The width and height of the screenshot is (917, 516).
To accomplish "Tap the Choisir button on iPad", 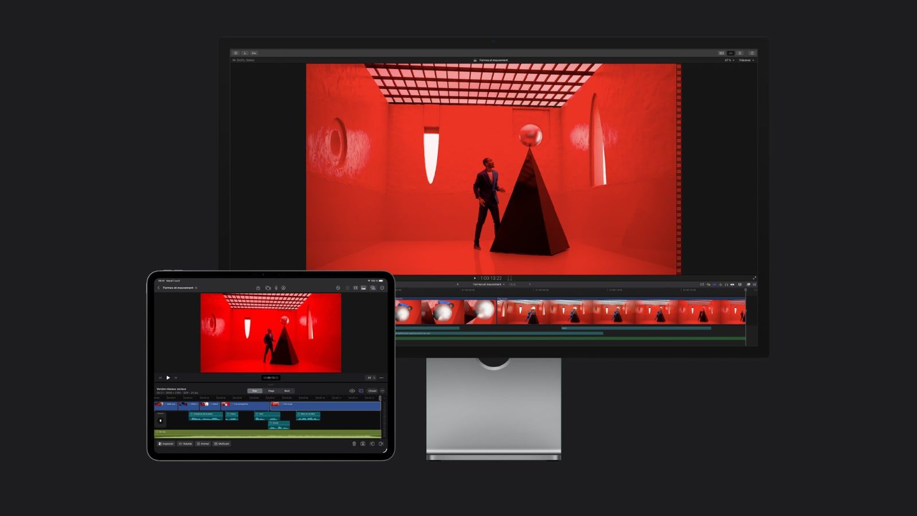I will coord(373,391).
